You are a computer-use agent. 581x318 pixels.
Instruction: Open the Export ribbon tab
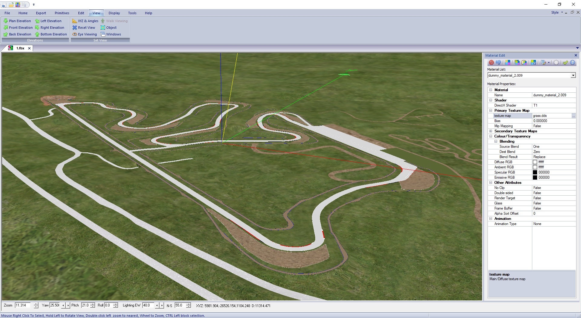coord(41,13)
